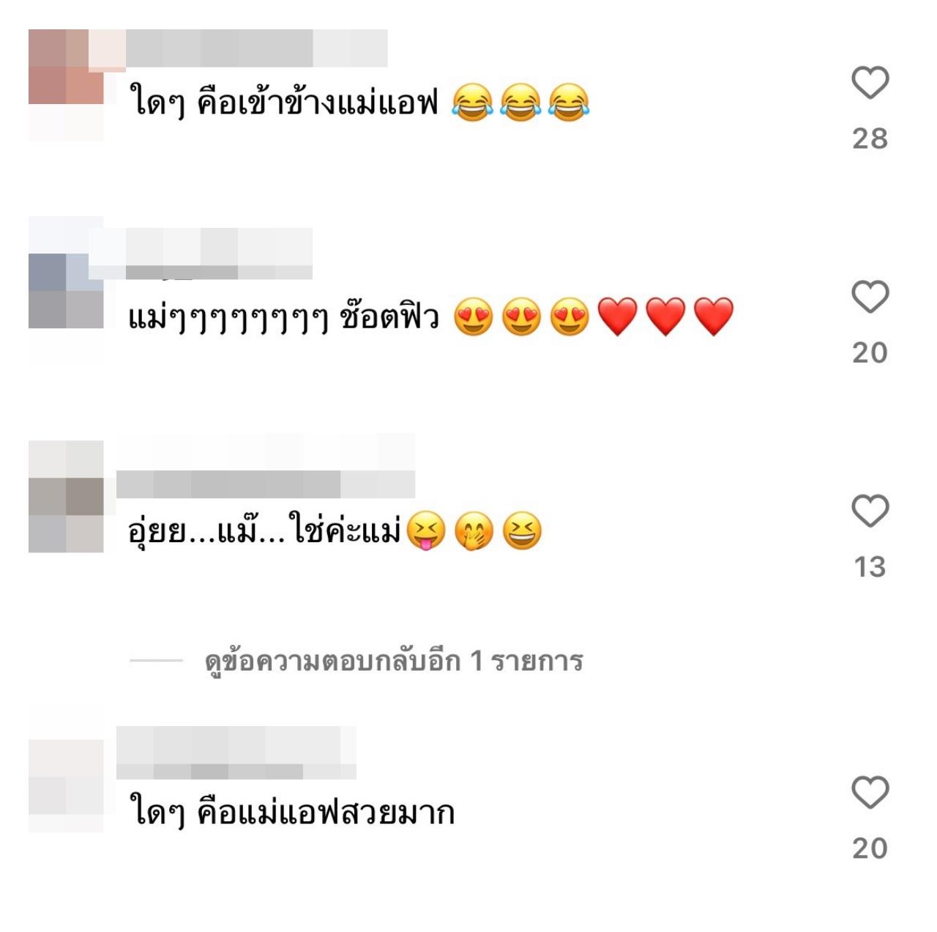View likes count 28 on first comment
The image size is (937, 932).
tap(870, 138)
